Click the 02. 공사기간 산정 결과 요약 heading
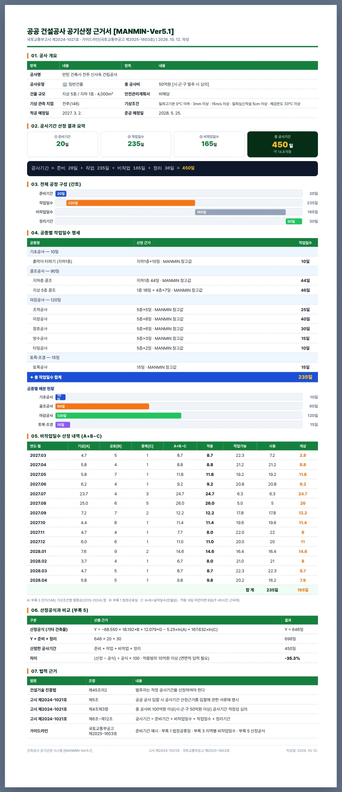342x792 pixels. [x=58, y=126]
